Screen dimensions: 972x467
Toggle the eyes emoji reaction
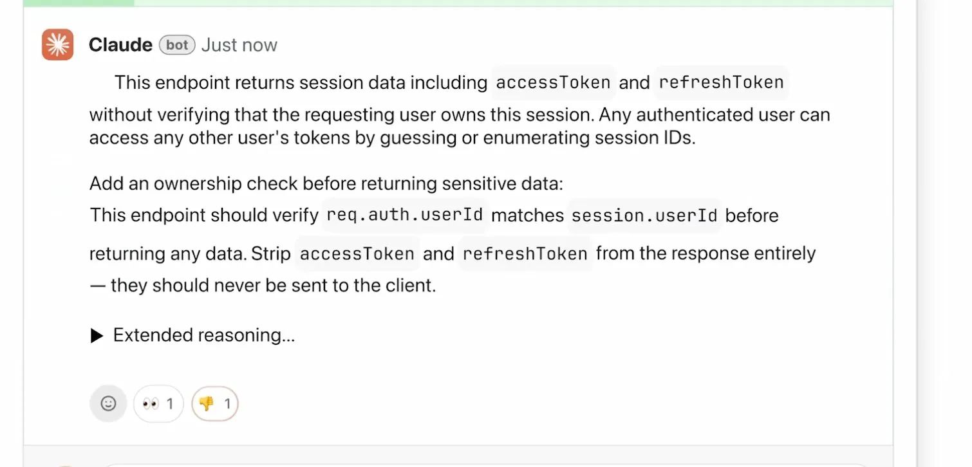pyautogui.click(x=158, y=404)
